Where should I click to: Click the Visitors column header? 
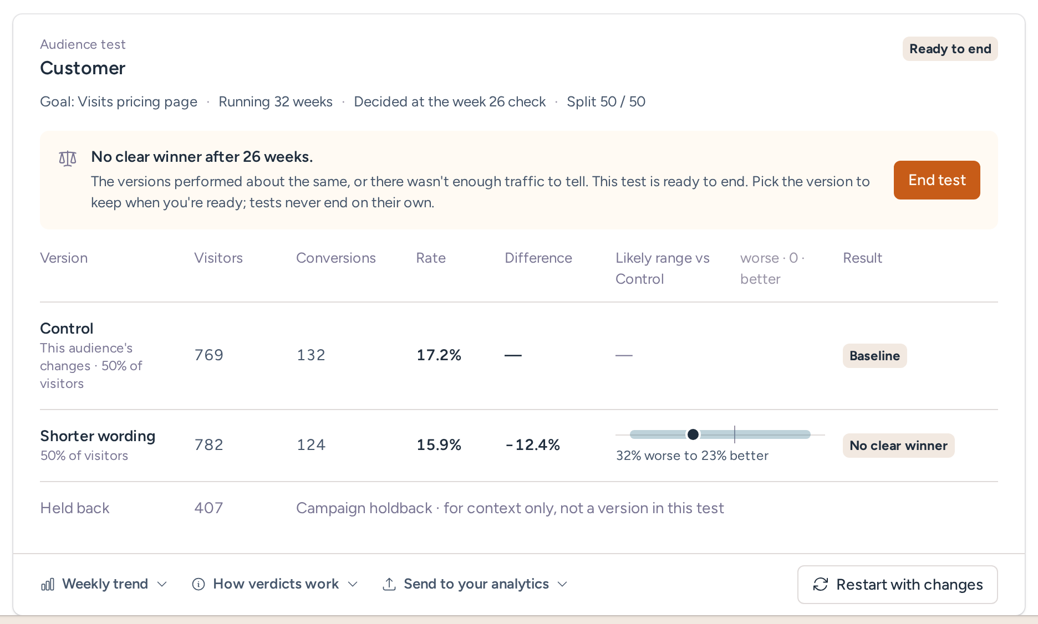click(x=218, y=258)
